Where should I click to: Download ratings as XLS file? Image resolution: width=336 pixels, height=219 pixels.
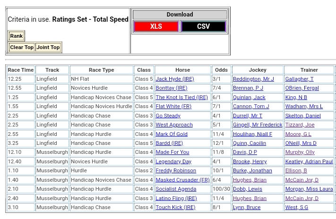point(156,26)
